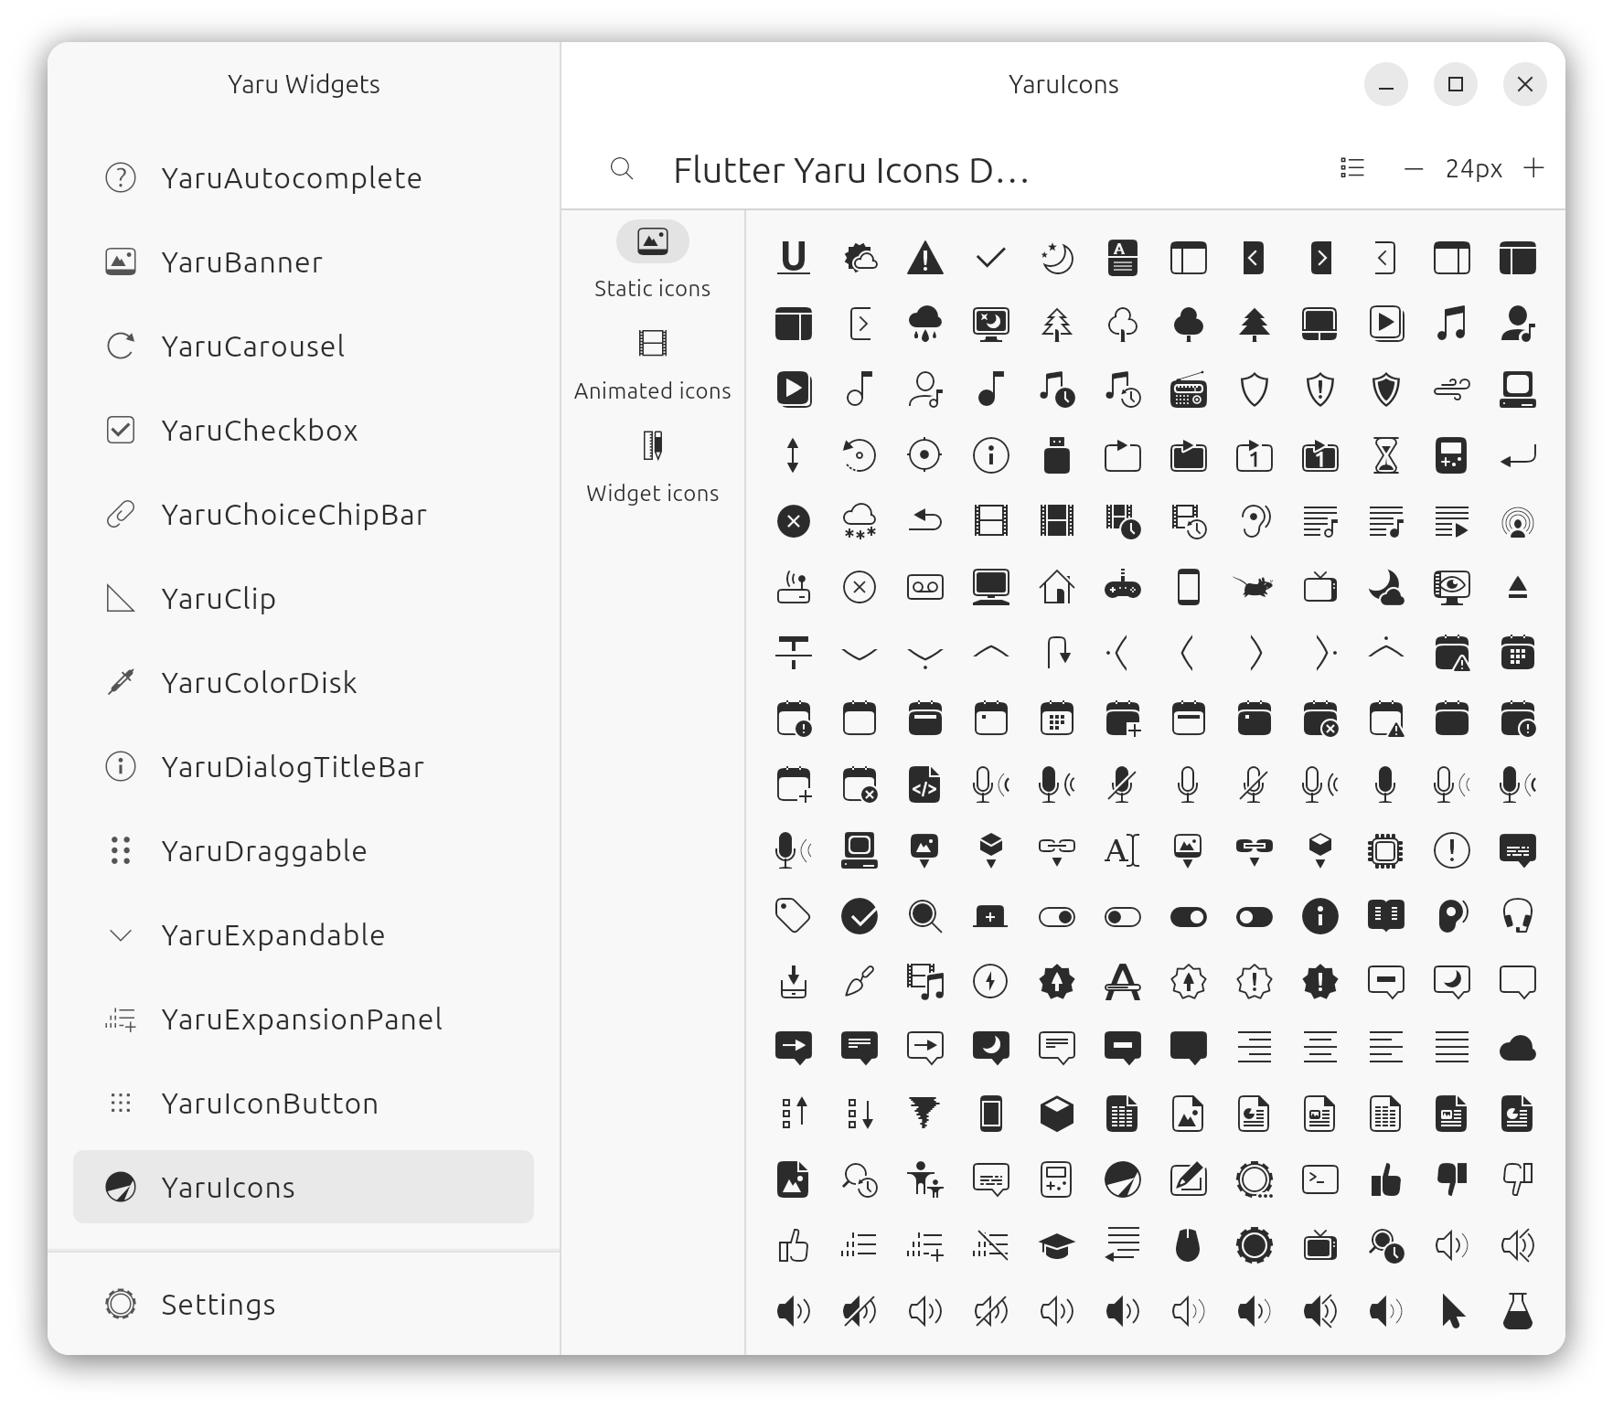The image size is (1613, 1408).
Task: Click the plain chevron-down pan icon
Action: (x=860, y=653)
